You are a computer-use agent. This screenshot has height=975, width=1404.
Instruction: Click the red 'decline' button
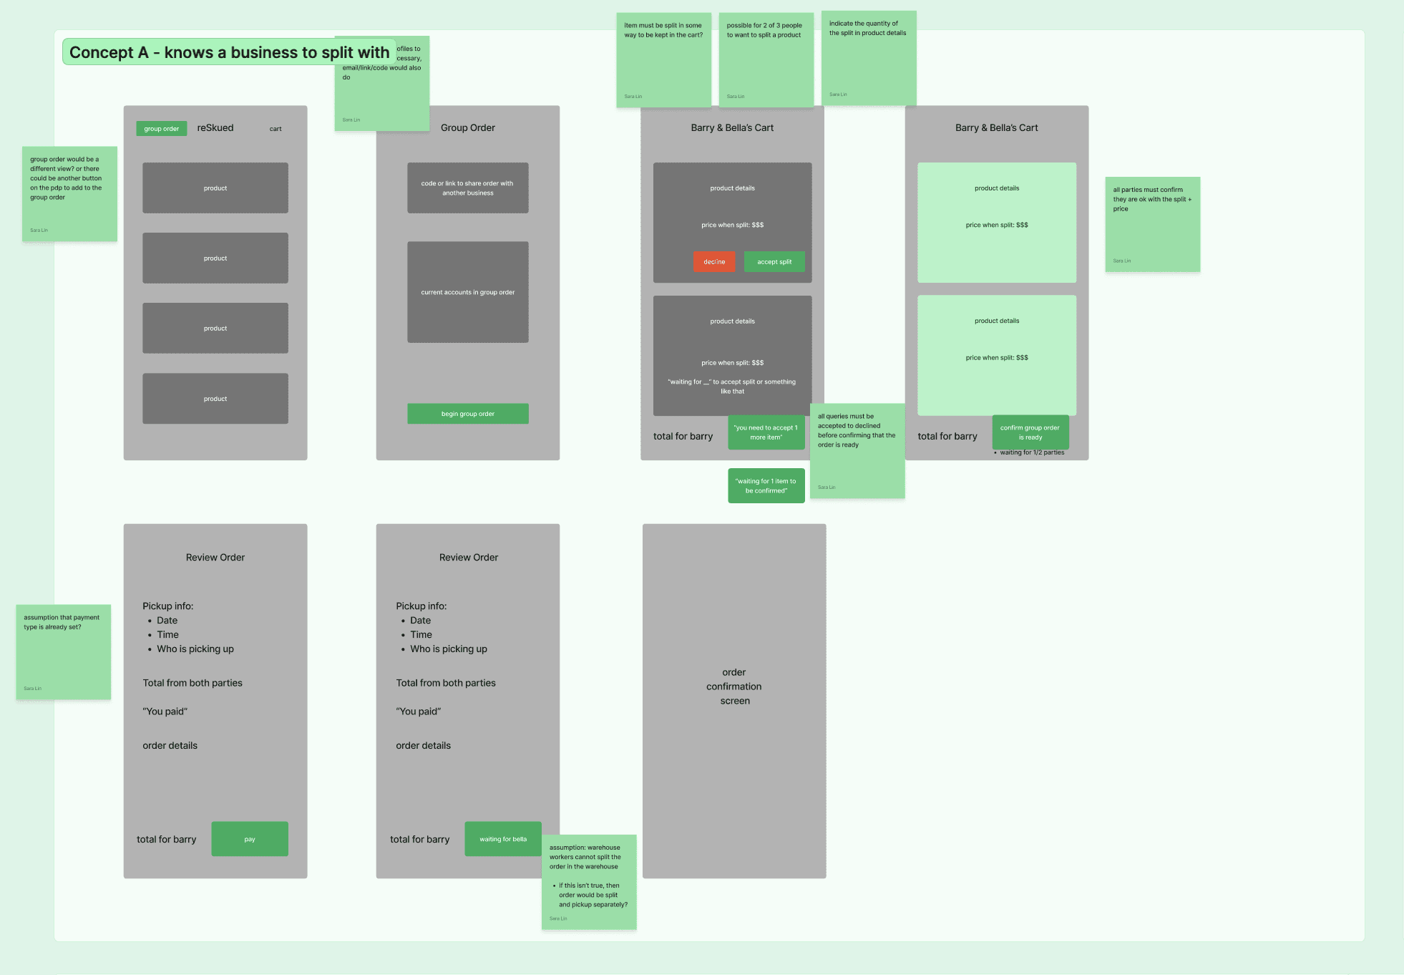(713, 262)
